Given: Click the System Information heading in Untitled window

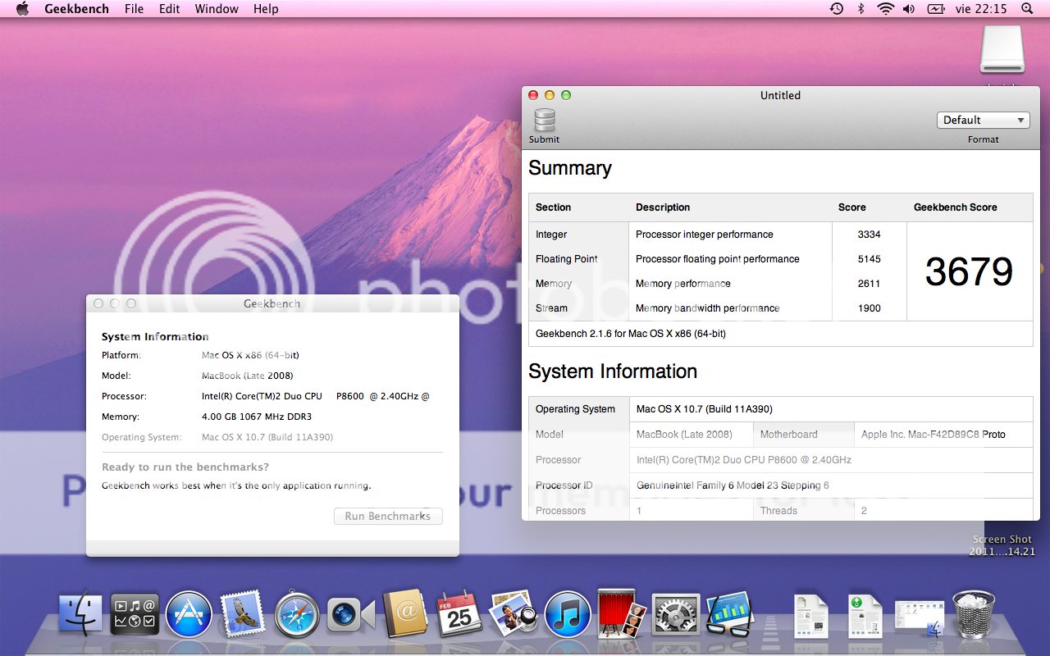Looking at the screenshot, I should tap(613, 371).
